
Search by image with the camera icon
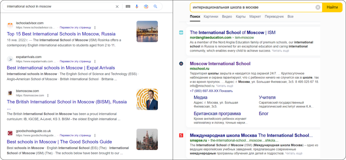click(x=146, y=6)
